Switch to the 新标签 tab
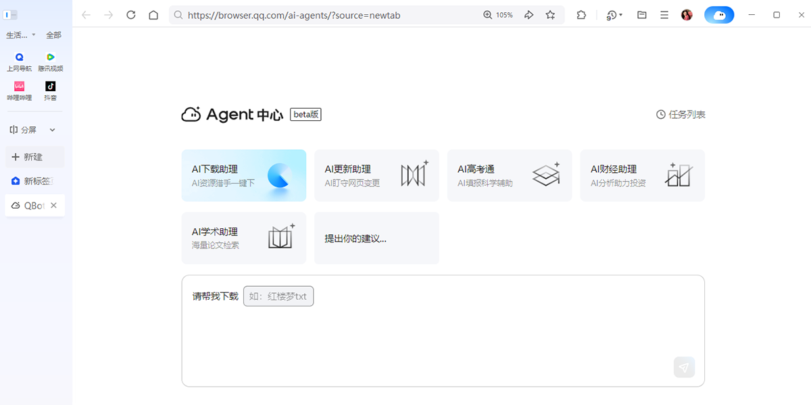This screenshot has height=405, width=811. pyautogui.click(x=34, y=181)
